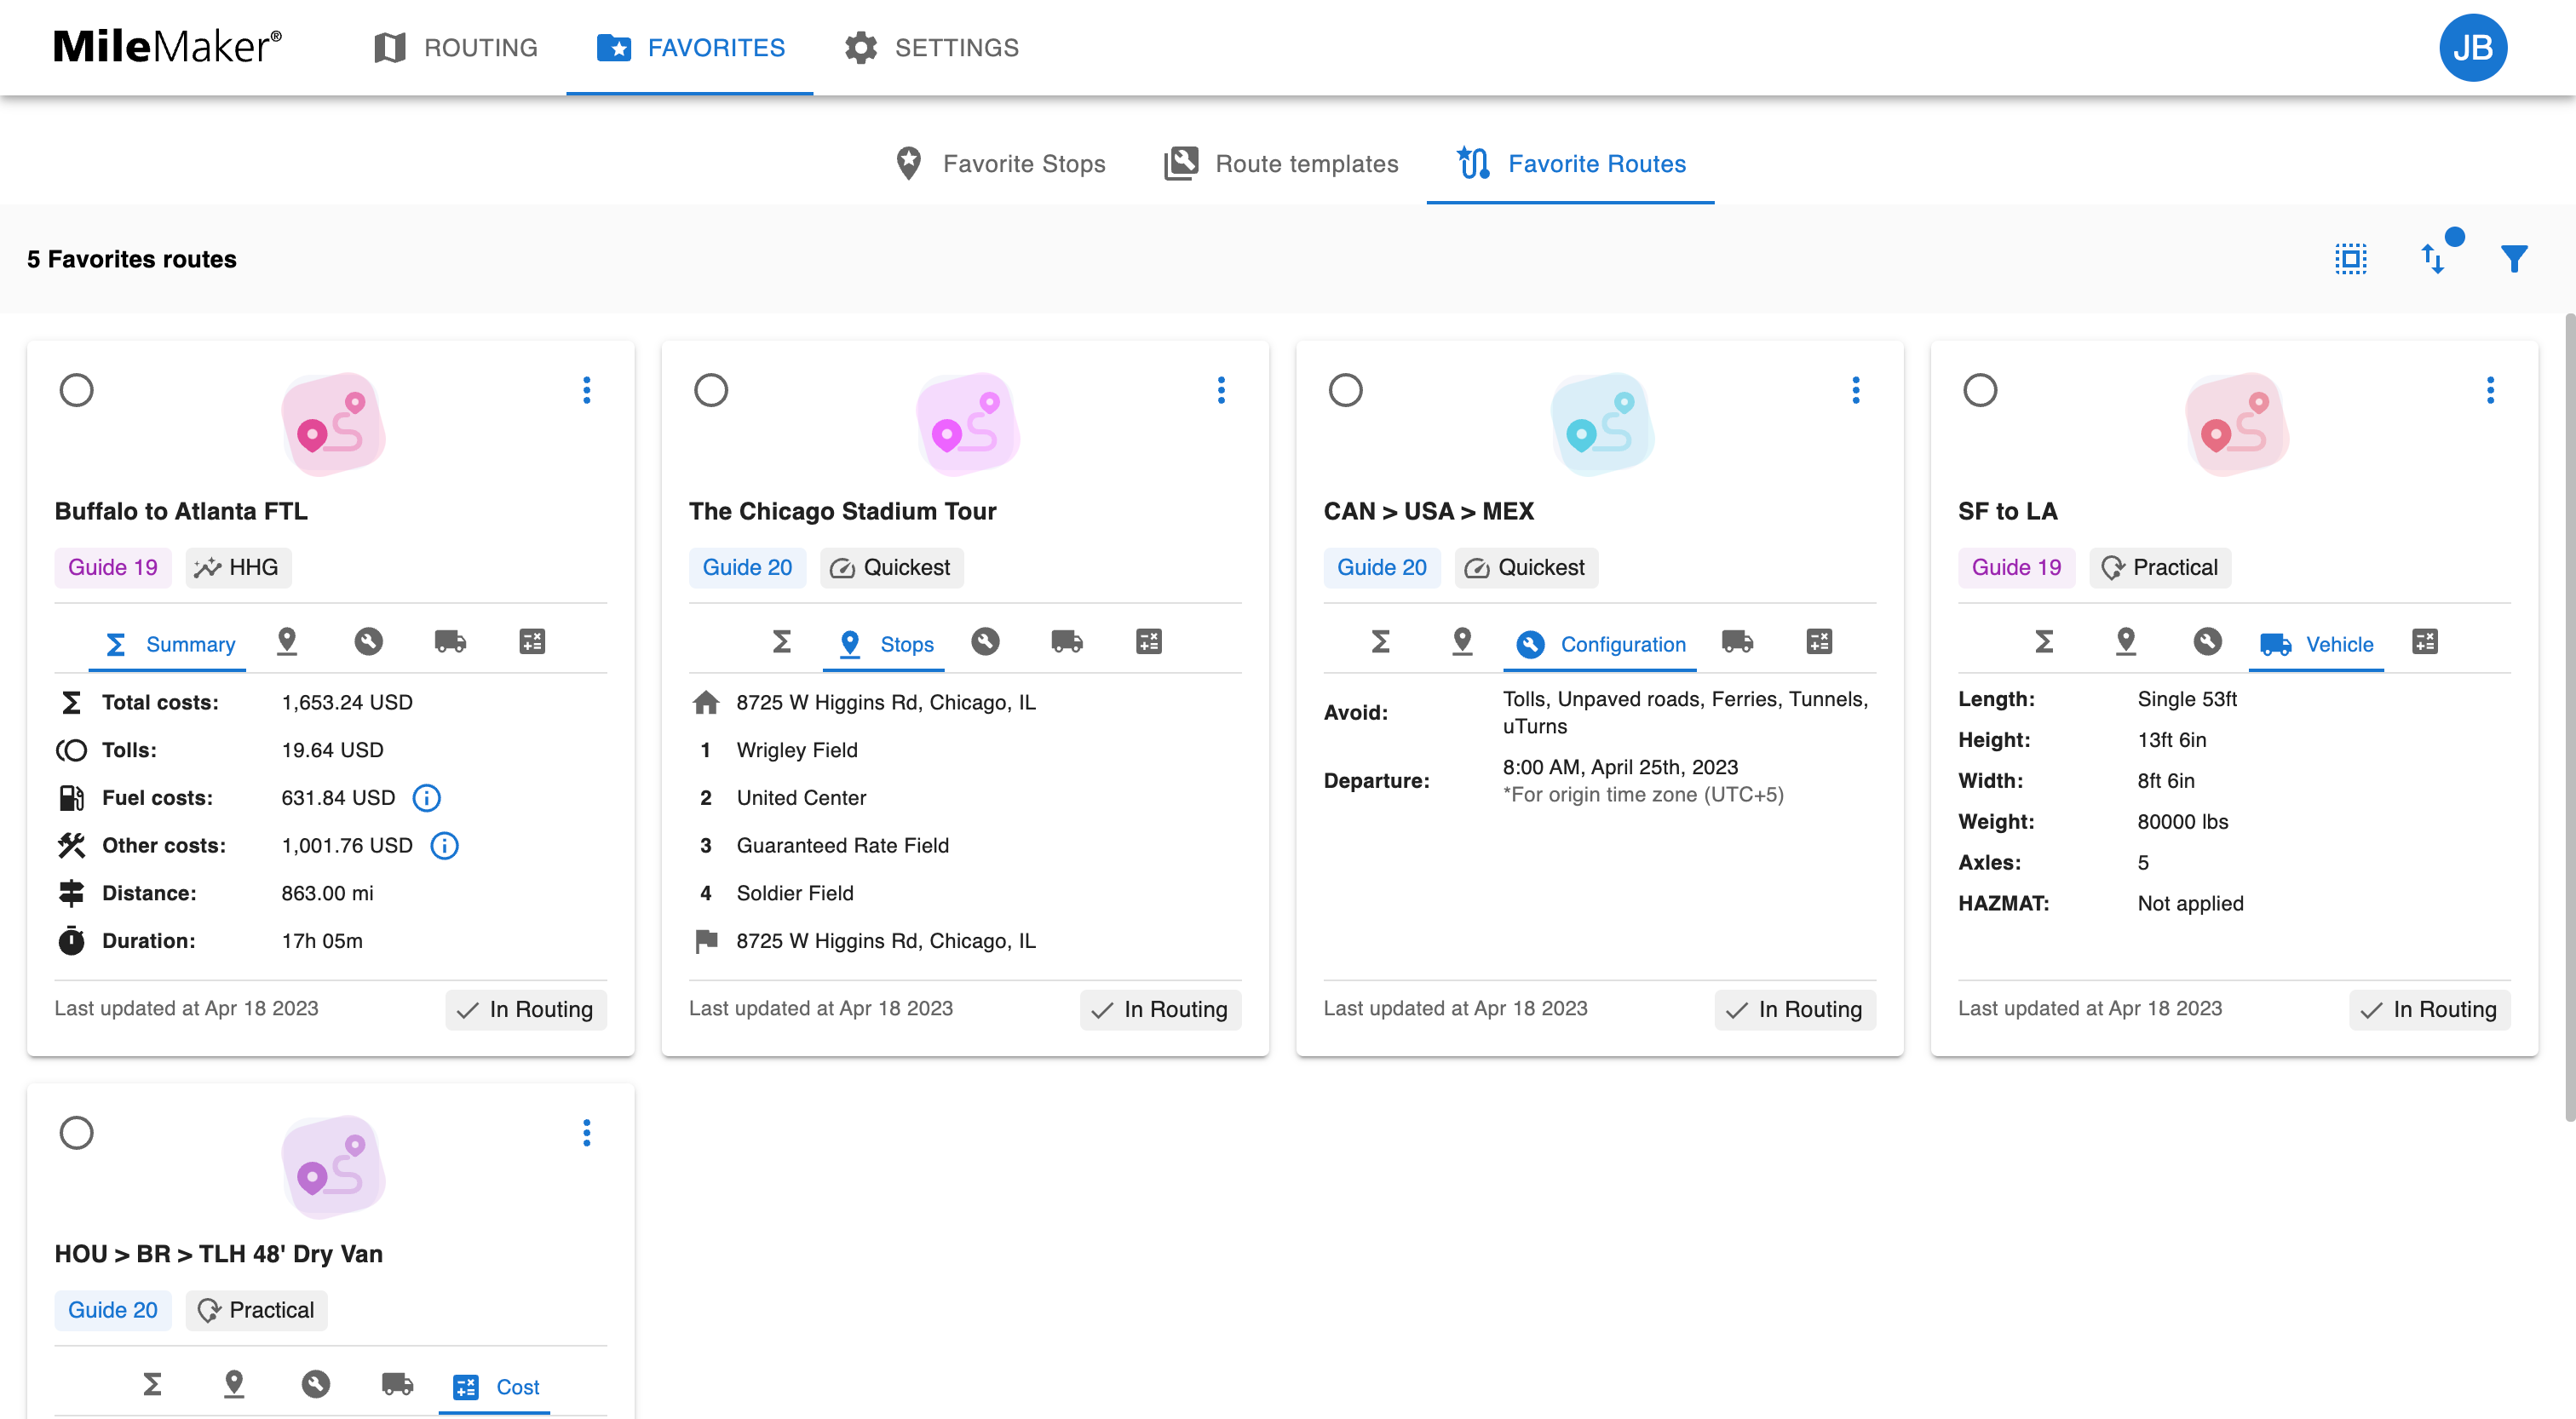Click the blue route thumbnail of CAN > USA > MEX
The height and width of the screenshot is (1419, 2576).
tap(1602, 425)
